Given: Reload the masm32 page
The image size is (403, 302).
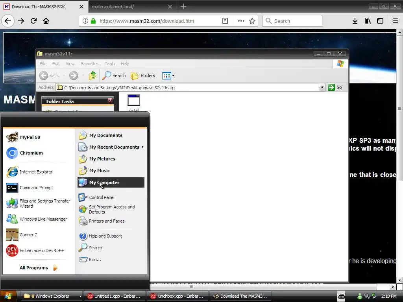Looking at the screenshot, I should [33, 21].
